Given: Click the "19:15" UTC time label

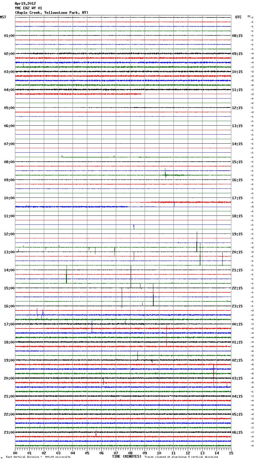Looking at the screenshot, I should click(237, 234).
